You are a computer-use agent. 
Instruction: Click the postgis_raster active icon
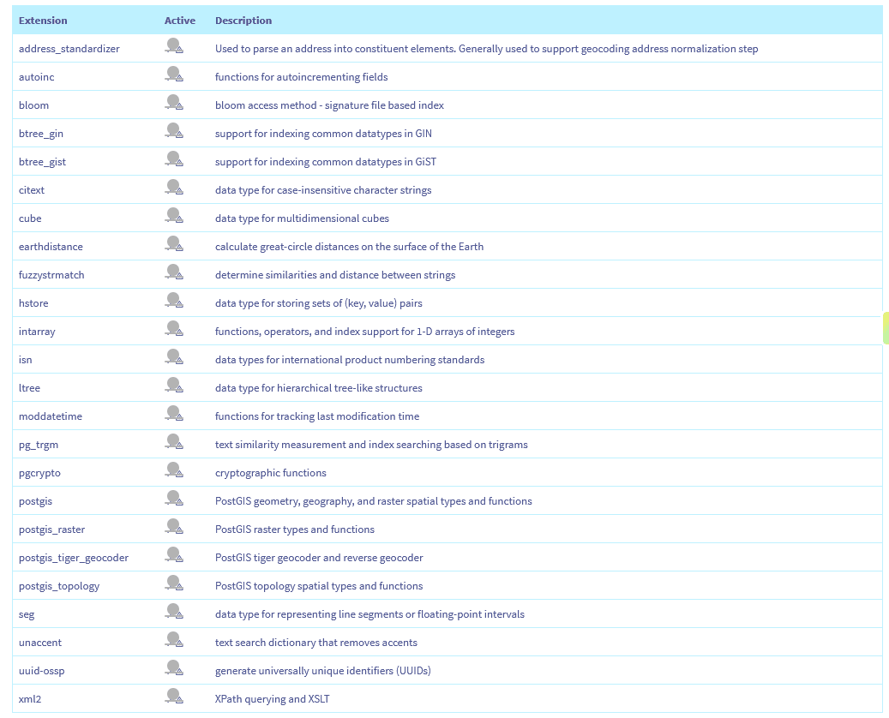coord(174,527)
